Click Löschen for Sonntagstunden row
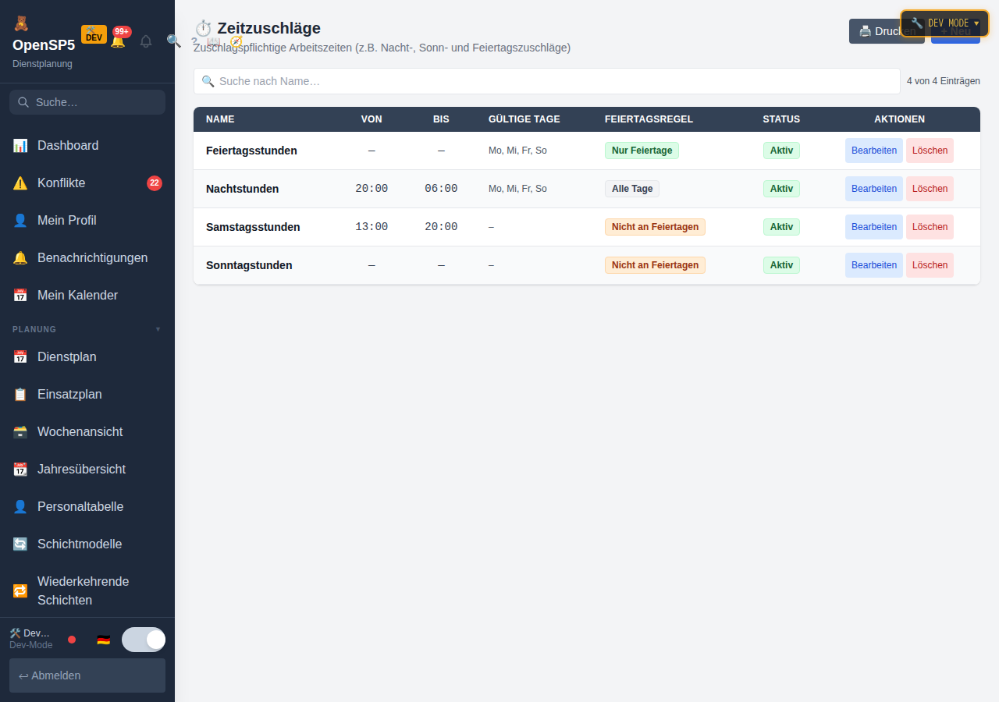999x702 pixels. (x=930, y=265)
